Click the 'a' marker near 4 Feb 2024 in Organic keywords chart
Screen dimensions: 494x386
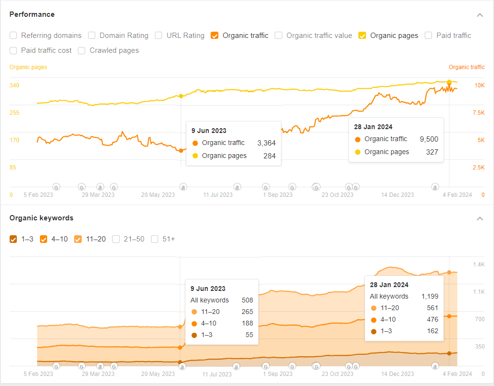click(435, 366)
